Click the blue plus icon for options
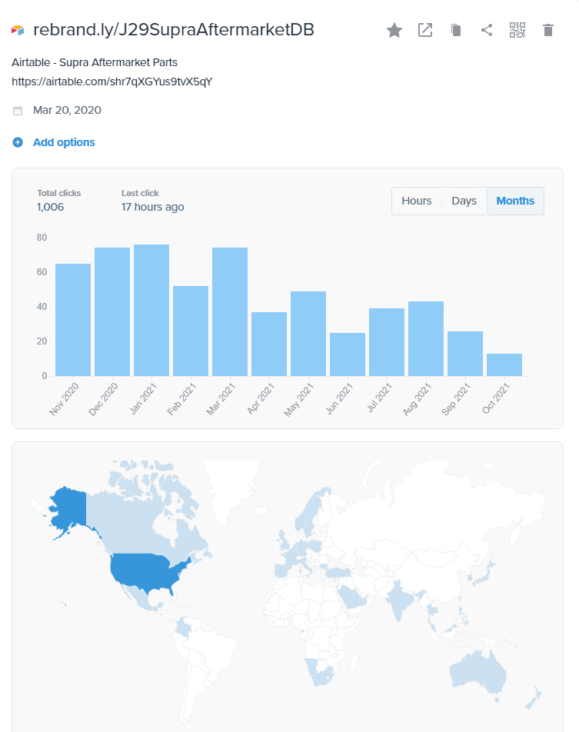The width and height of the screenshot is (579, 732). tap(18, 142)
